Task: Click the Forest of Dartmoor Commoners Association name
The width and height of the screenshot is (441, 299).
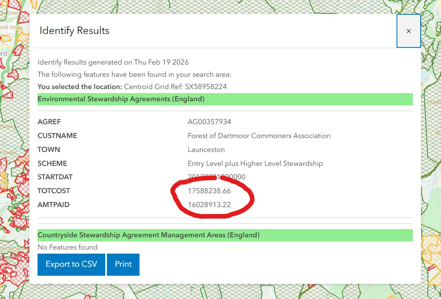Action: (259, 136)
